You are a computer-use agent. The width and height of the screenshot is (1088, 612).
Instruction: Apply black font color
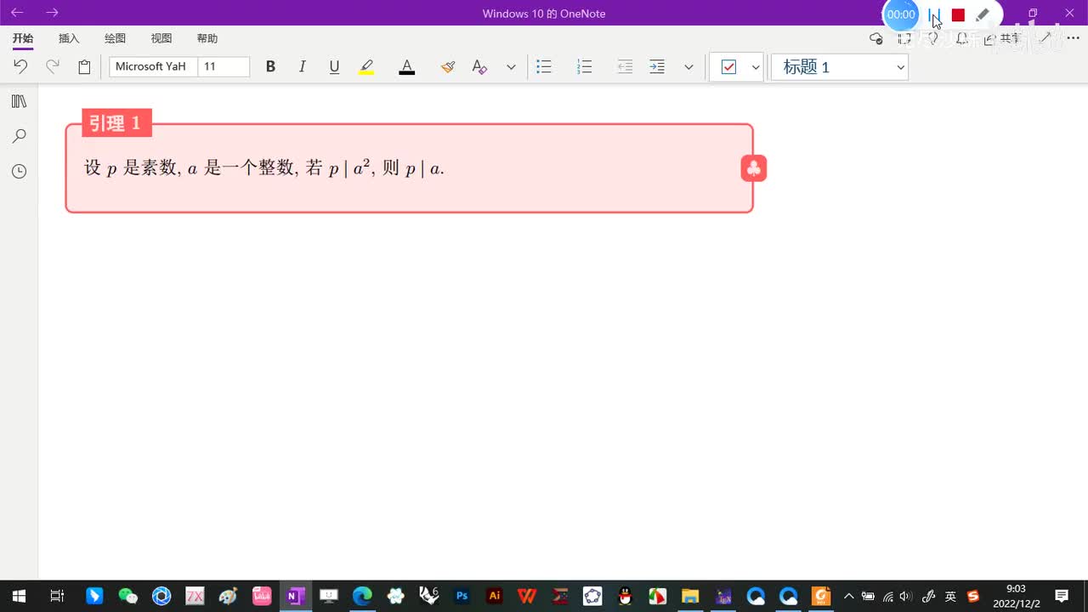[x=407, y=66]
